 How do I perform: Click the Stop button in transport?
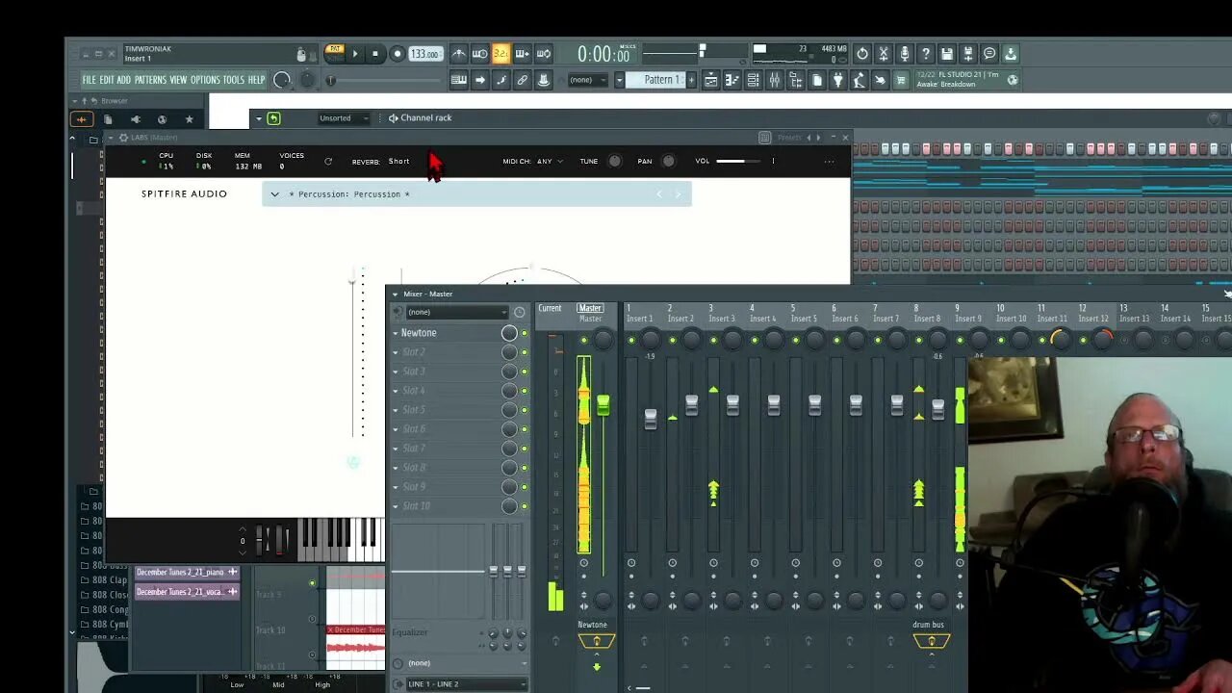pos(375,54)
